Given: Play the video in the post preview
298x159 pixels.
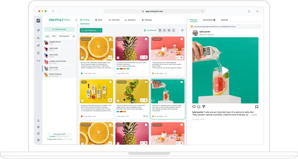Looking at the screenshot, I should point(225,70).
